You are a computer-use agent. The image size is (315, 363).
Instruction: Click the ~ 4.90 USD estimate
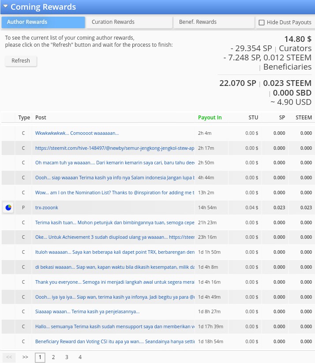click(291, 102)
